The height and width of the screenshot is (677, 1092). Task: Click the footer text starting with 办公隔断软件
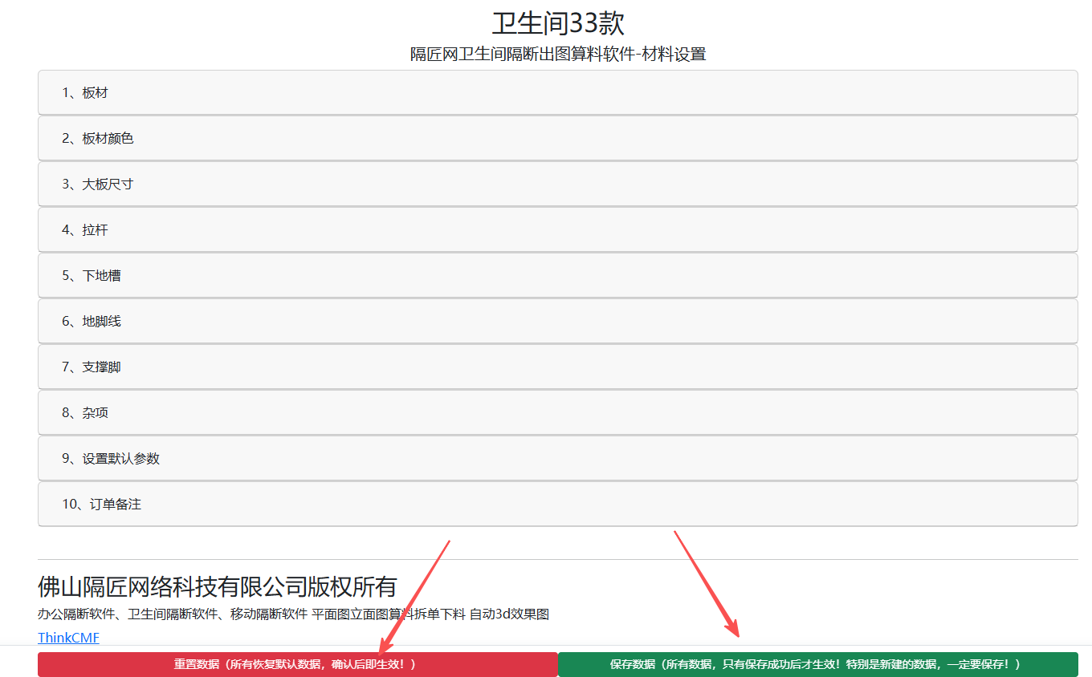[293, 614]
